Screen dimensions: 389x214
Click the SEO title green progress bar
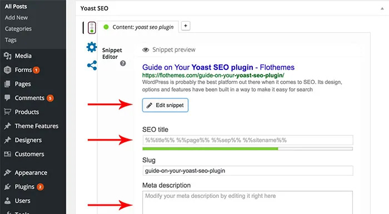[x=247, y=149]
